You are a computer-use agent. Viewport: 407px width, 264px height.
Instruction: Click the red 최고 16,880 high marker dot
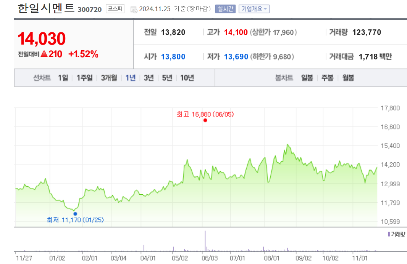tap(205, 120)
